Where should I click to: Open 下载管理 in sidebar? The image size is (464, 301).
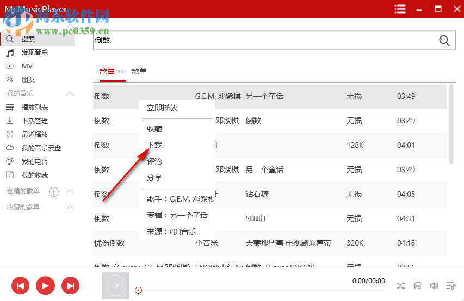tap(35, 121)
